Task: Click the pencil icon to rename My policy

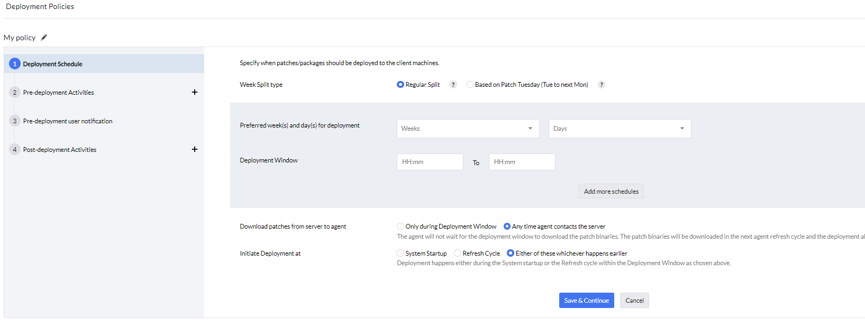Action: point(44,38)
